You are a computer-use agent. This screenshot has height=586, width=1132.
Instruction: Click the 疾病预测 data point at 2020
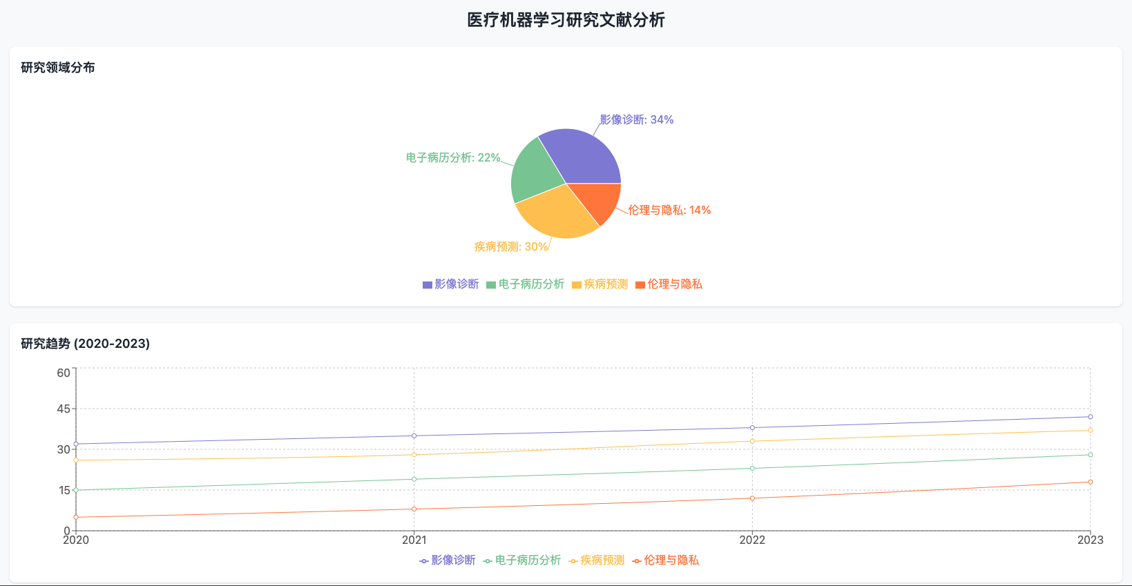[x=76, y=460]
